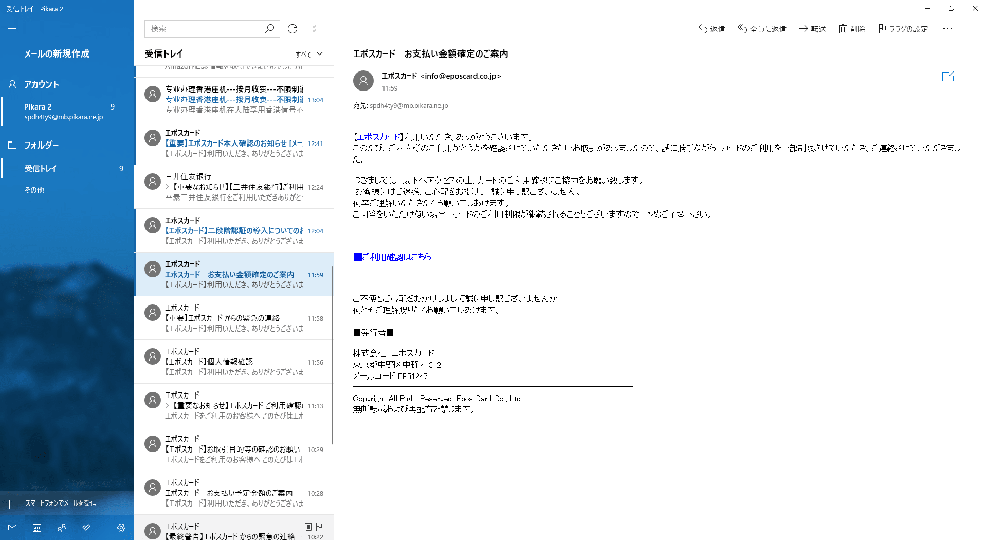Reply all using 全員に返信
The height and width of the screenshot is (540, 987).
pos(762,29)
